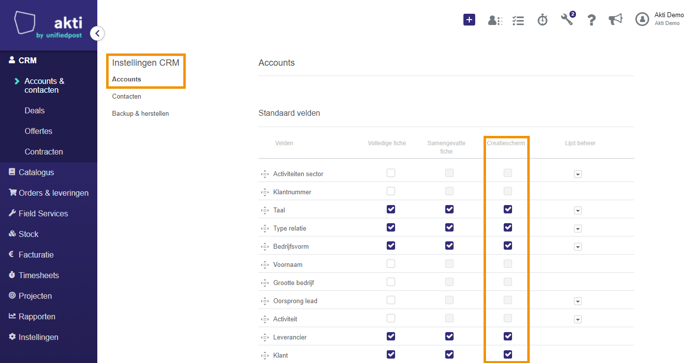This screenshot has height=363, width=687.
Task: Open the question mark help icon
Action: click(x=592, y=20)
